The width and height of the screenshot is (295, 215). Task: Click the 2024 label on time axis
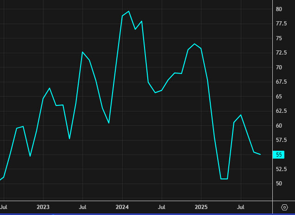[122, 206]
